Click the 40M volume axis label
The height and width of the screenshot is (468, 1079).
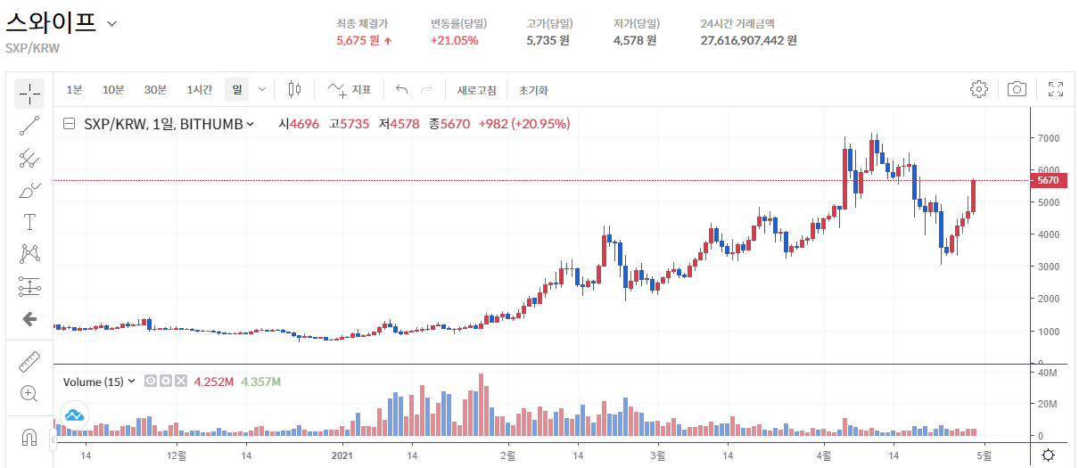click(x=1047, y=372)
